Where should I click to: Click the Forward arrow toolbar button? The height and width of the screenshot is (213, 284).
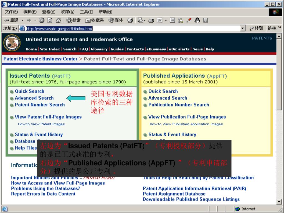pyautogui.click(x=29, y=20)
